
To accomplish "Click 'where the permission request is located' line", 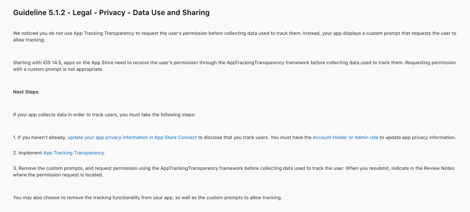I will coord(58,175).
